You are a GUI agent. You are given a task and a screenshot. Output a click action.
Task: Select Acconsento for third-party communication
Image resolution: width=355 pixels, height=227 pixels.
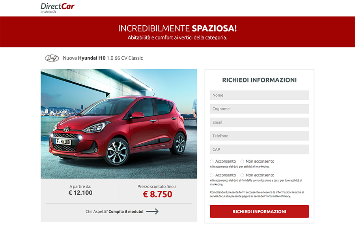coord(211,175)
